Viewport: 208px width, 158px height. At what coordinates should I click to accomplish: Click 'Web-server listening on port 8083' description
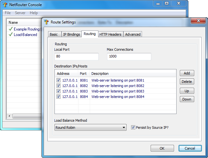tap(118, 91)
